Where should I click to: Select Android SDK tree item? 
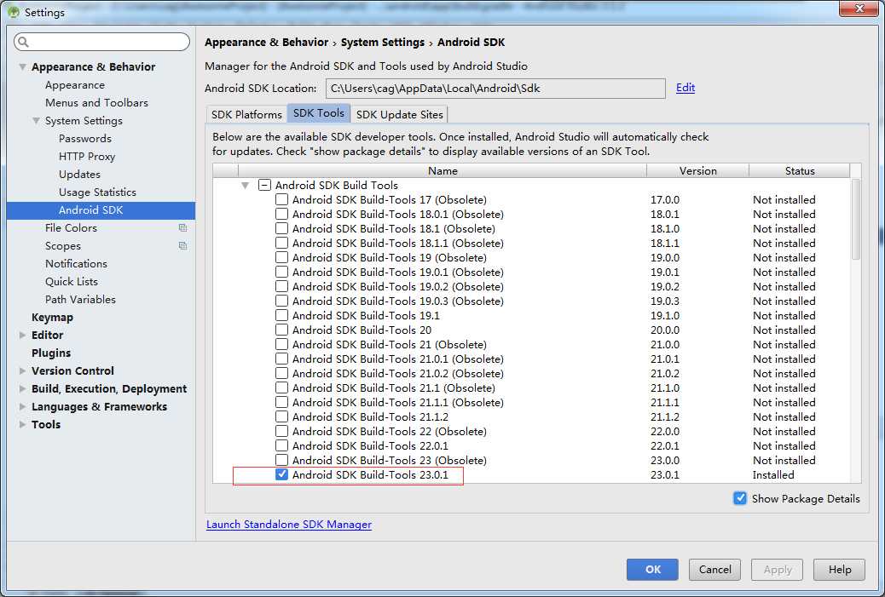101,210
